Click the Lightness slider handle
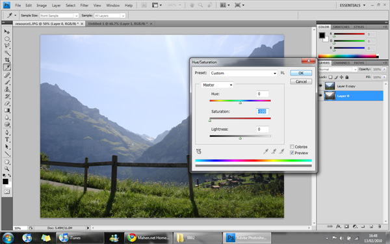The height and width of the screenshot is (244, 390). coord(240,138)
